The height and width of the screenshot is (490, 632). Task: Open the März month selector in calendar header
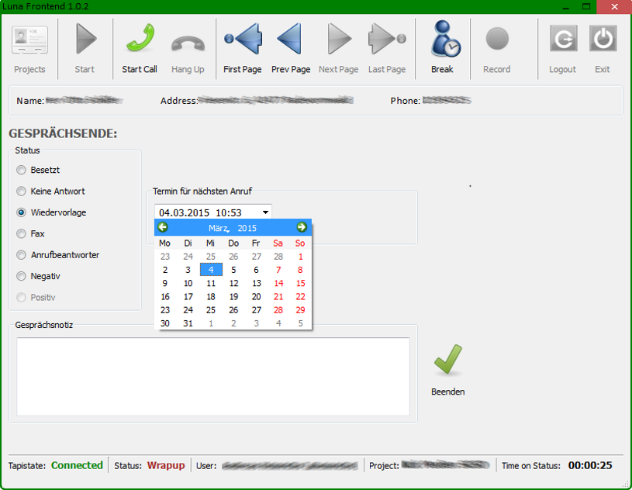[219, 228]
